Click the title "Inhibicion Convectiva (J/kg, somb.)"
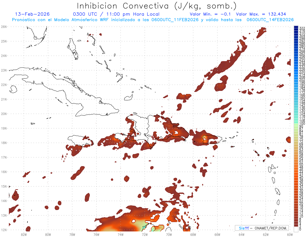This screenshot has height=238, width=308. [157, 6]
